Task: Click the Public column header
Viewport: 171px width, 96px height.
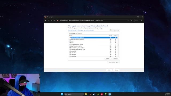Action: pyautogui.click(x=115, y=36)
